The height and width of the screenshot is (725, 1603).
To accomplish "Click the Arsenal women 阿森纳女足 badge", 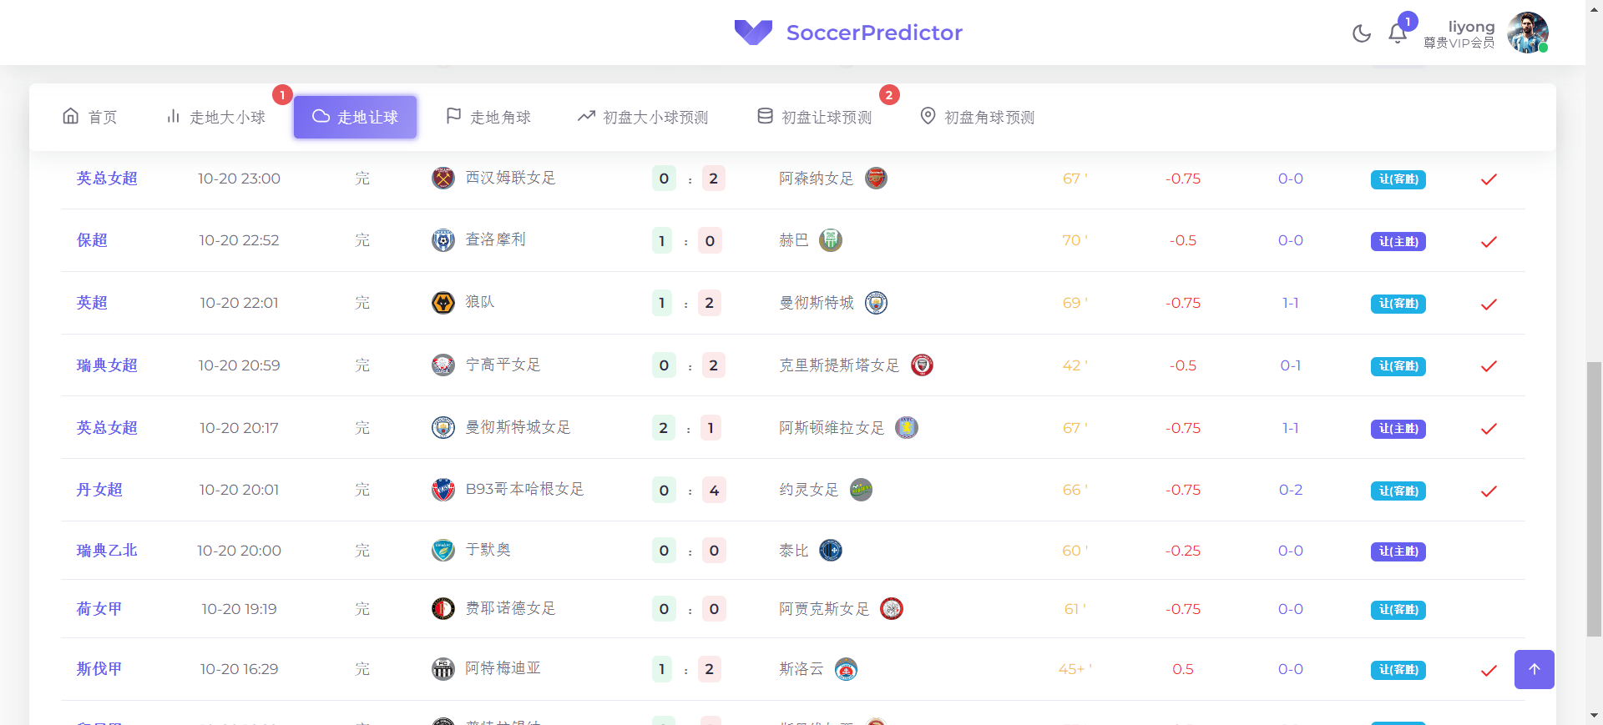I will pyautogui.click(x=876, y=178).
